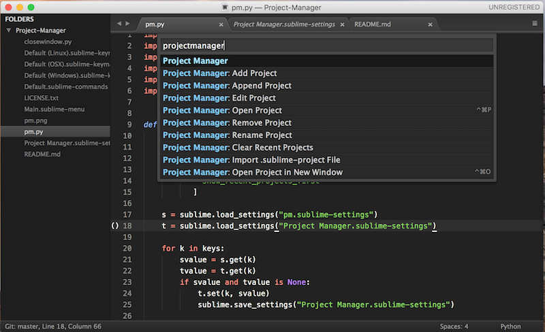Run Project Manager: Edit Project

click(x=327, y=98)
